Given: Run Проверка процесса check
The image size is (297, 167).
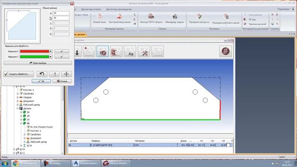Looking at the screenshot, I should (199, 18).
